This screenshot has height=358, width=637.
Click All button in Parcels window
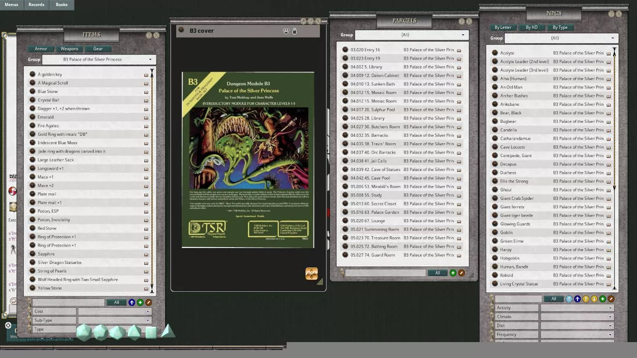(438, 273)
